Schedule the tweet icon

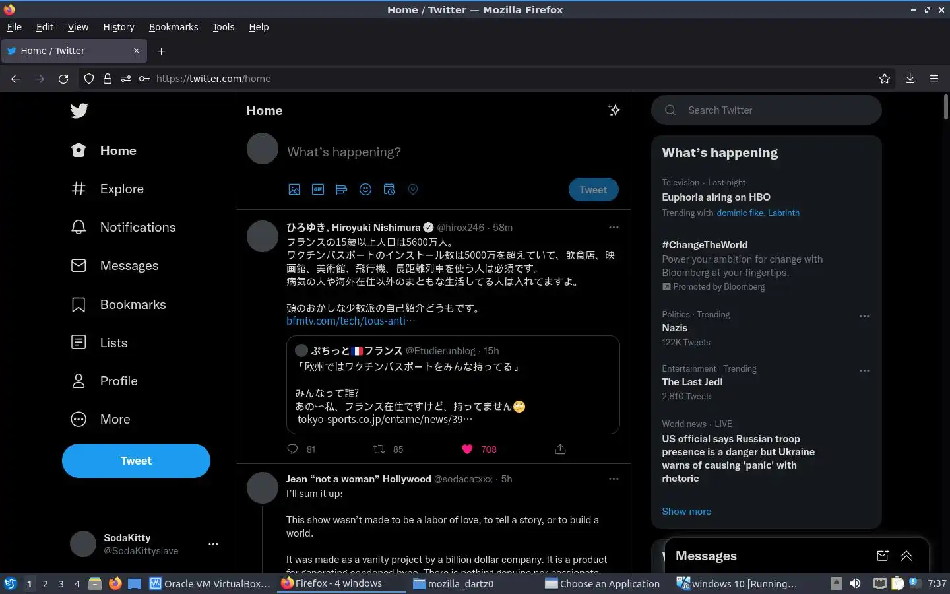point(389,189)
